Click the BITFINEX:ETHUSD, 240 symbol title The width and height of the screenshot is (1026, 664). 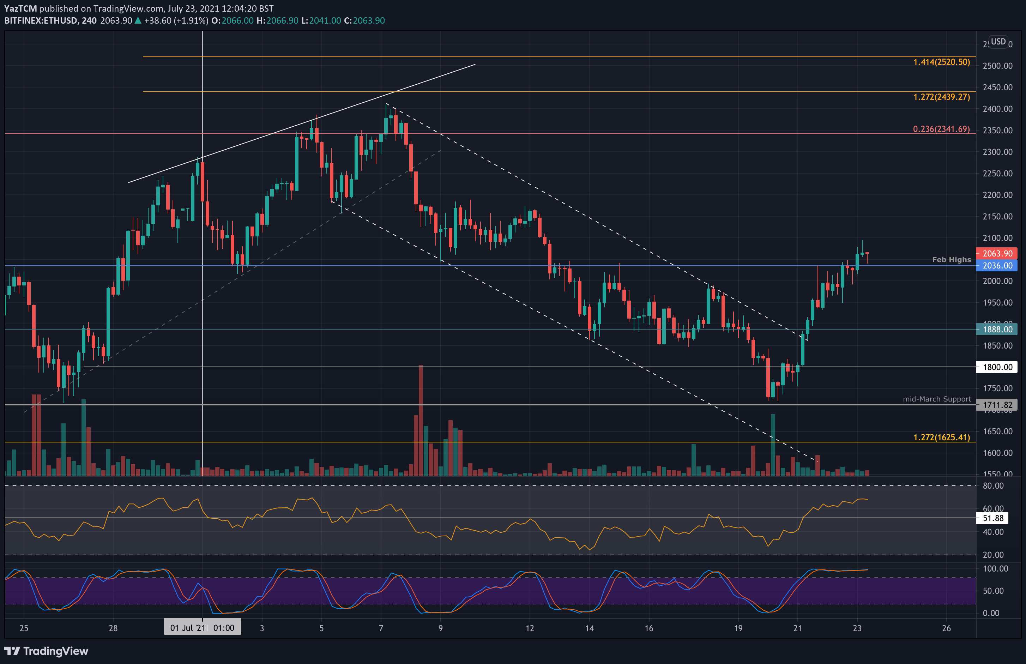pos(50,21)
